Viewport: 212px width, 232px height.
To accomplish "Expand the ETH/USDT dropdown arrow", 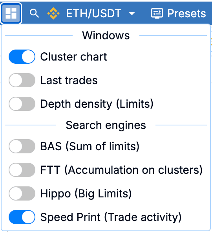I will (x=132, y=14).
